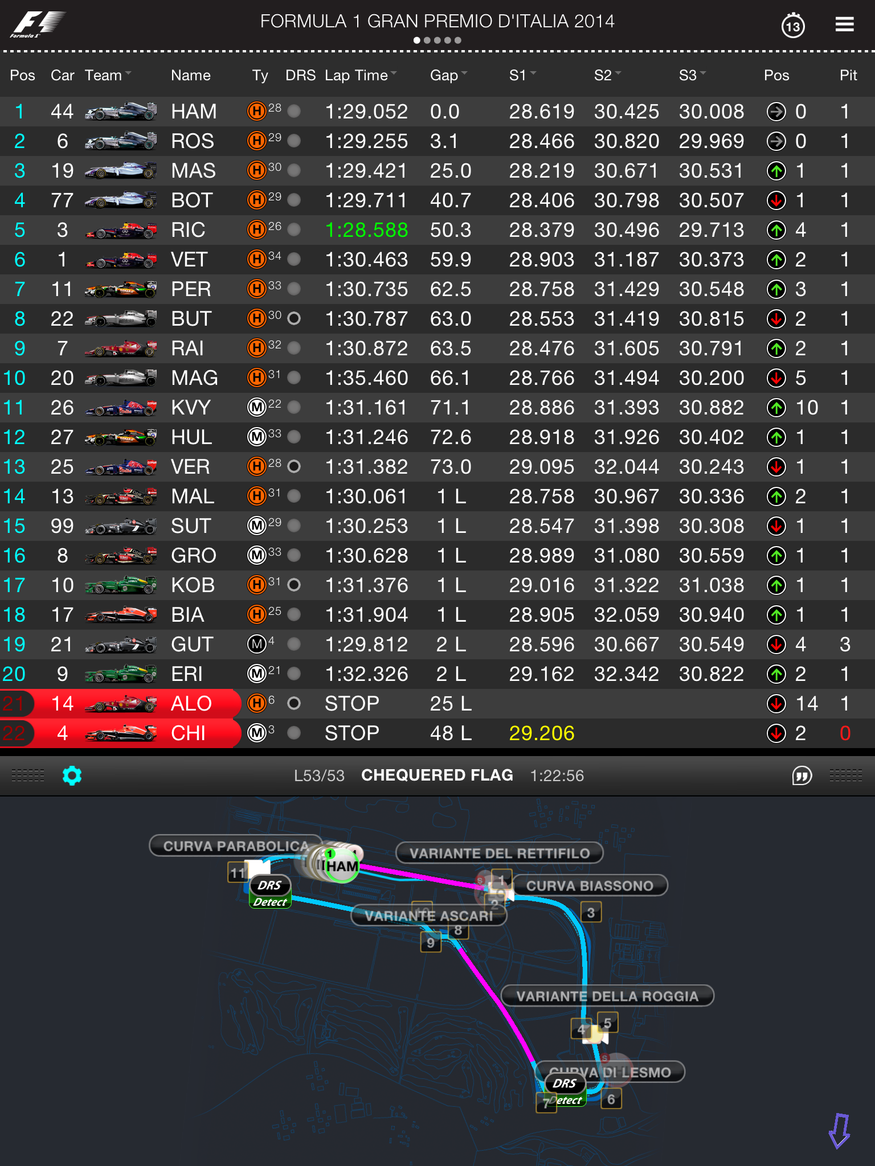Tap ALO's DRS indicator
Image resolution: width=875 pixels, height=1166 pixels.
[x=294, y=703]
